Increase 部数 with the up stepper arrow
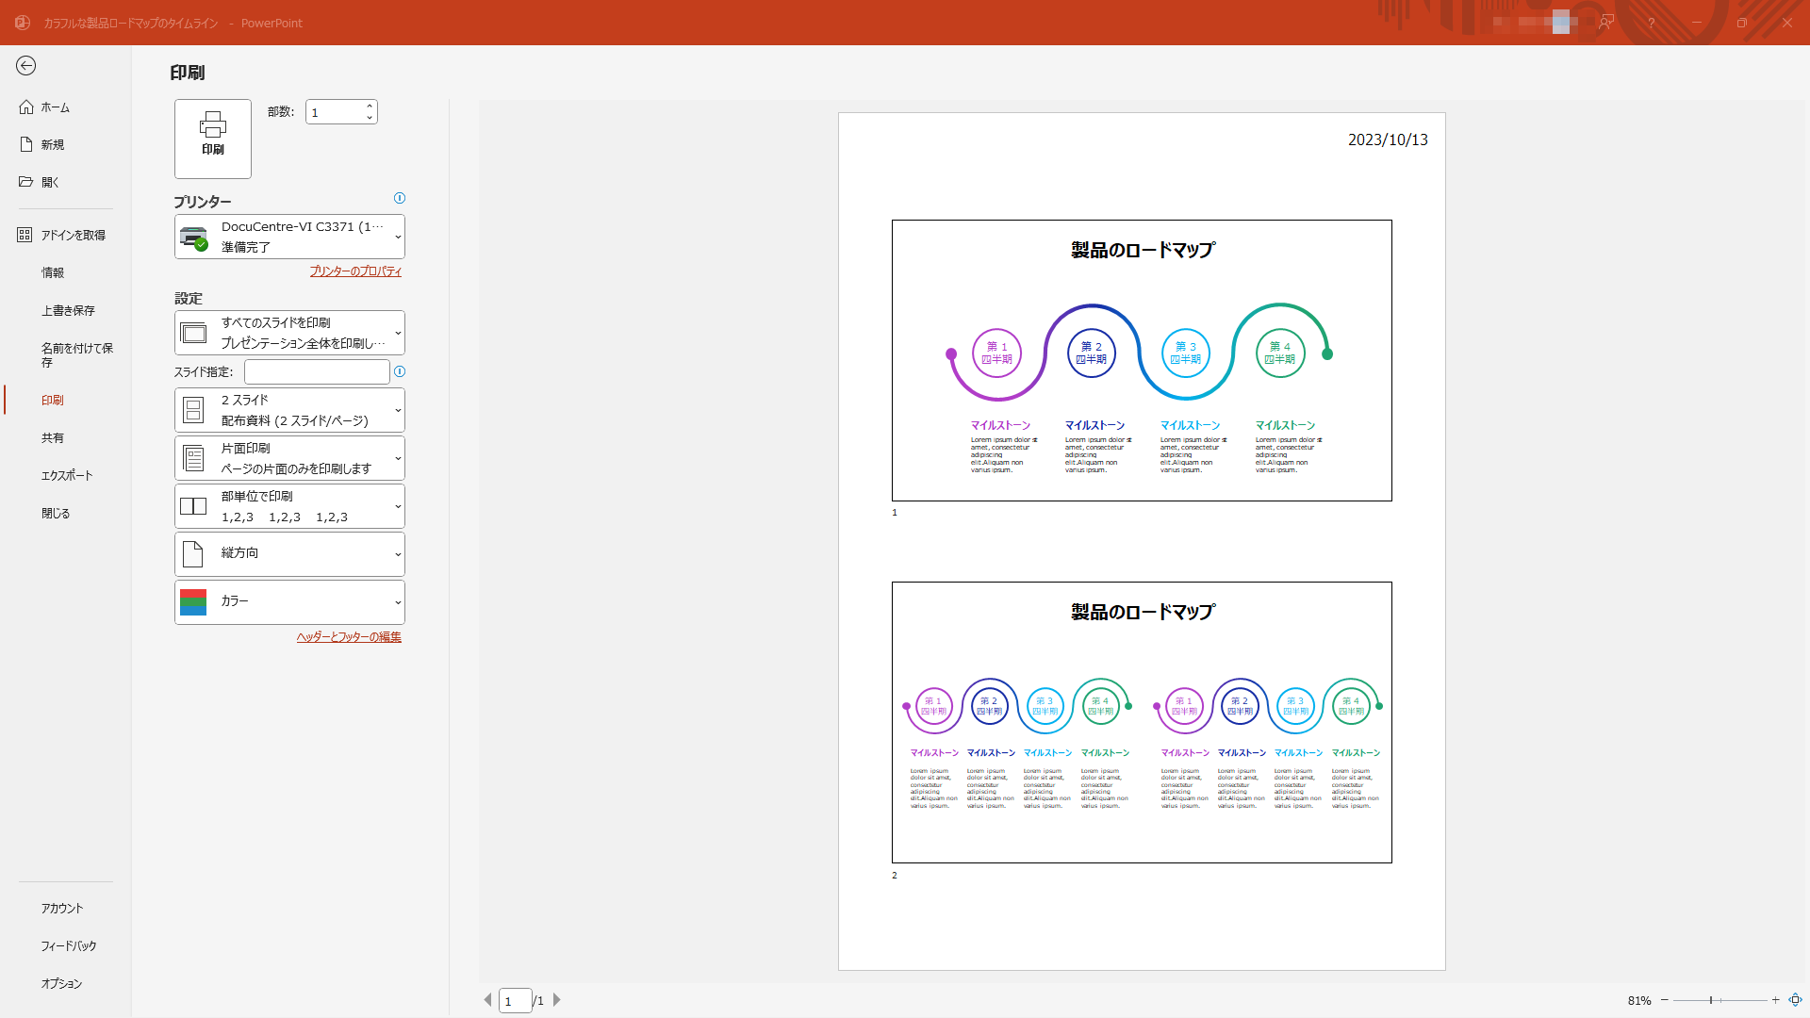The height and width of the screenshot is (1018, 1810). 369,106
